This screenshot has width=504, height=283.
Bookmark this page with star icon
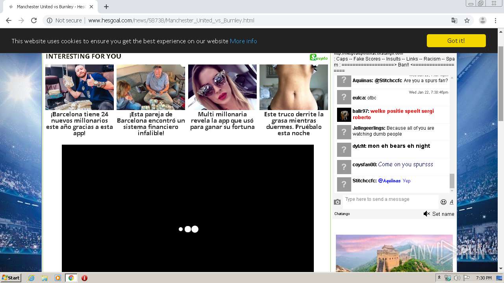pyautogui.click(x=467, y=20)
